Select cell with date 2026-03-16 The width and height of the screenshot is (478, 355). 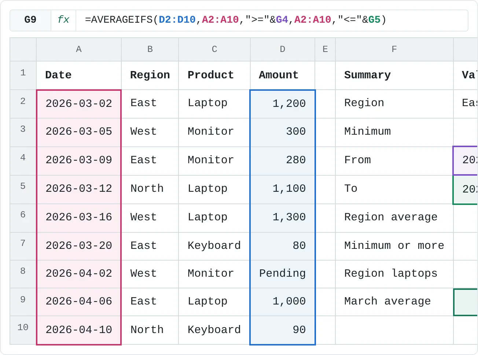point(79,218)
